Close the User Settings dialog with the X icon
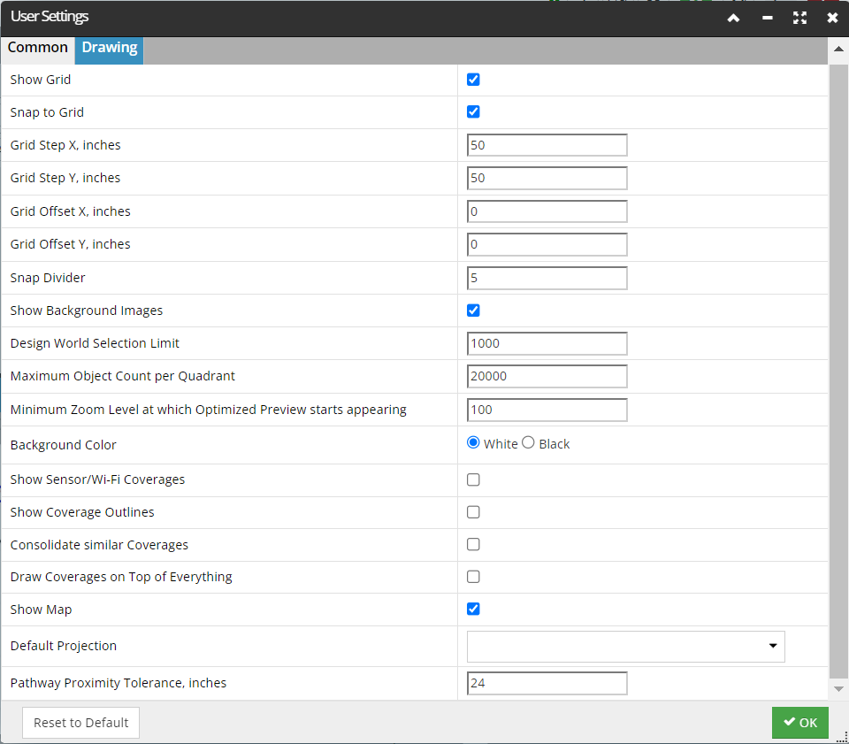 [x=833, y=18]
